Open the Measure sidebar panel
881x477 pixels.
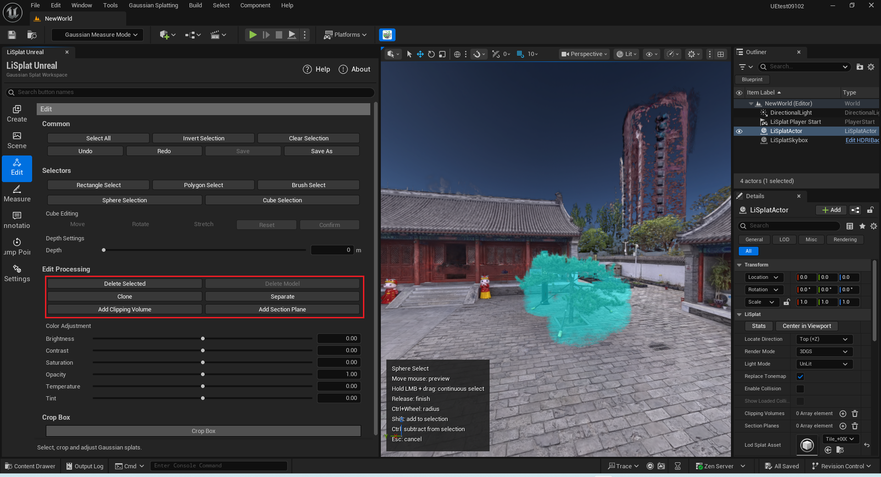pos(17,194)
